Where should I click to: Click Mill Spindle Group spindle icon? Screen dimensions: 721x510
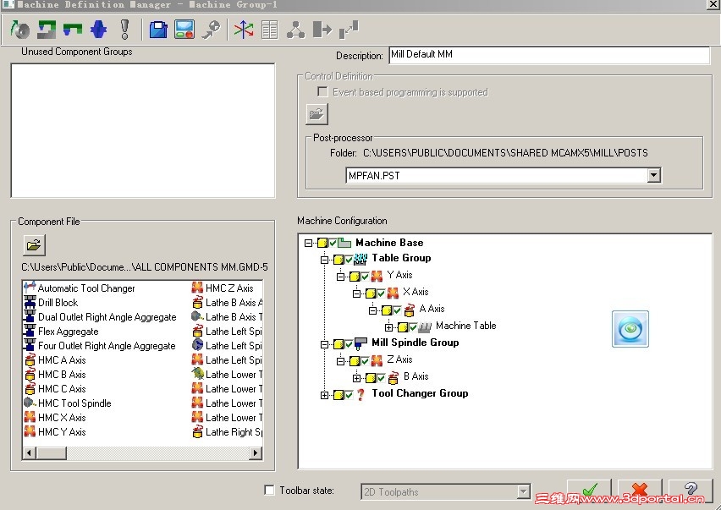[x=361, y=343]
